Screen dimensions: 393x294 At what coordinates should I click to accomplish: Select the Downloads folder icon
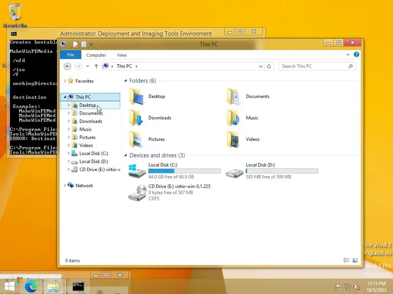point(137,118)
